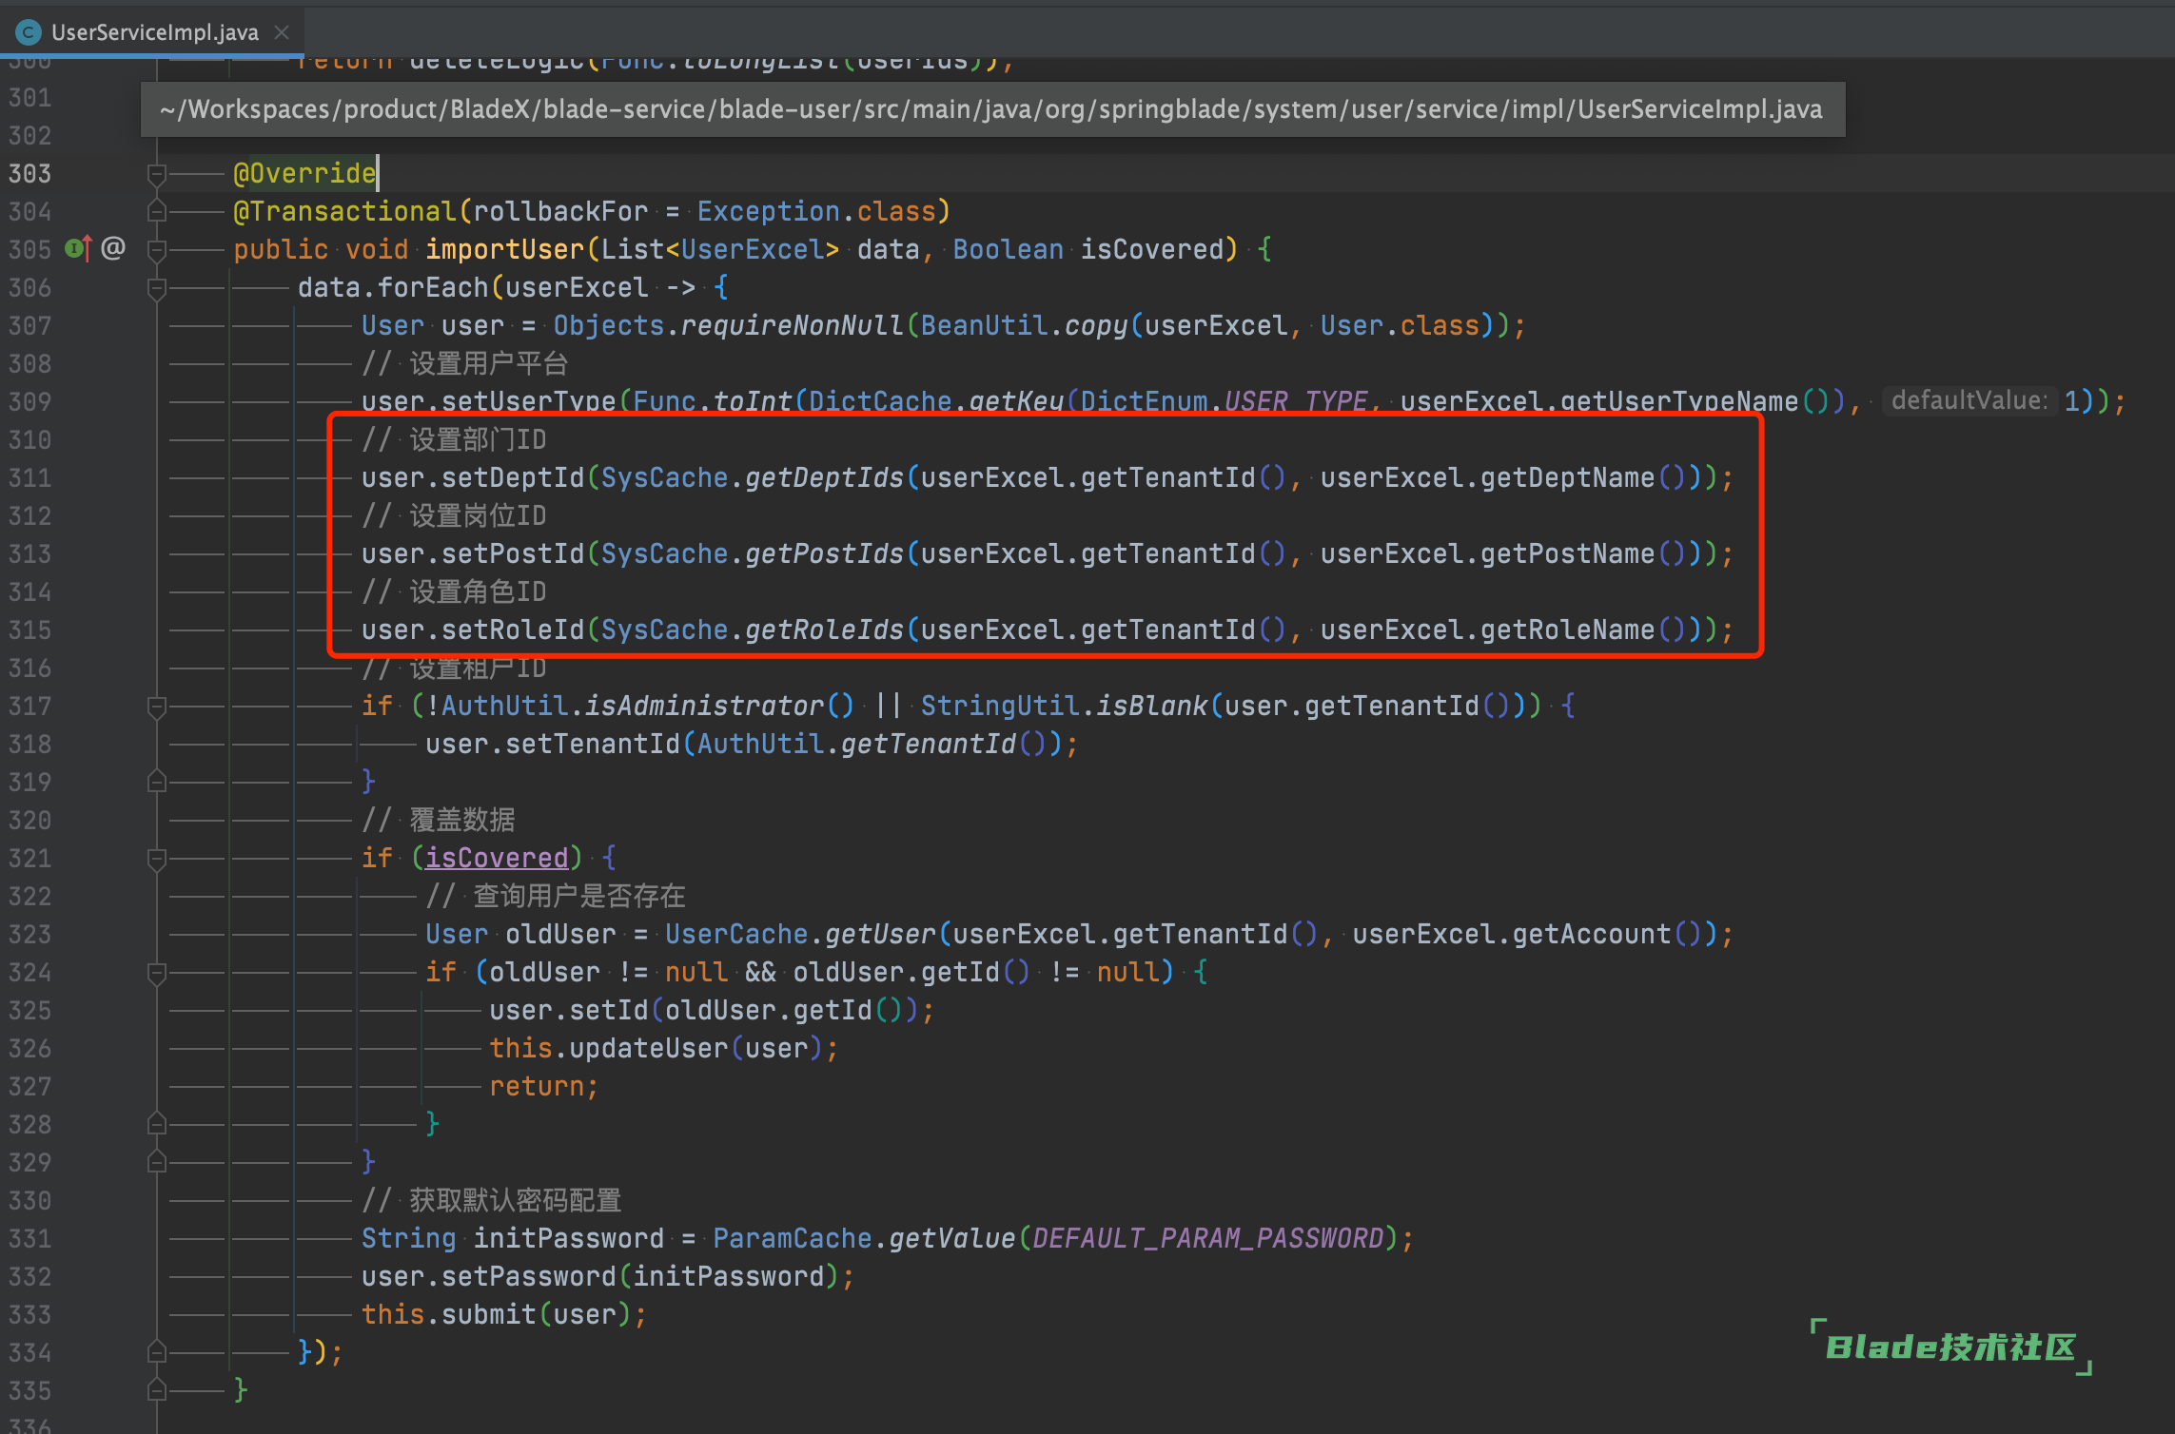The image size is (2175, 1434).
Task: Click setPassword on line 332
Action: (529, 1276)
